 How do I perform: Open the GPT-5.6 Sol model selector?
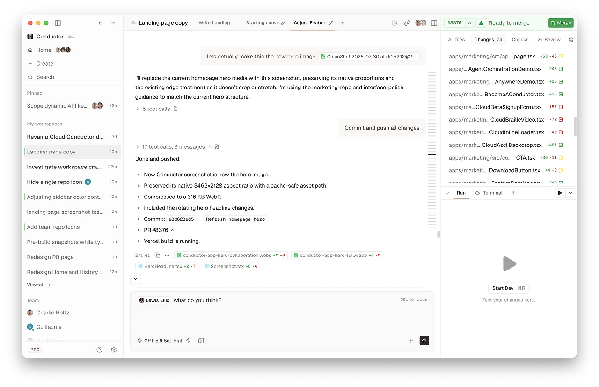click(x=154, y=341)
